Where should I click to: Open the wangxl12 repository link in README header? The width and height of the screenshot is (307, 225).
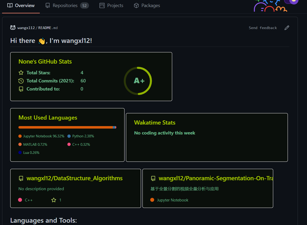[x=26, y=28]
